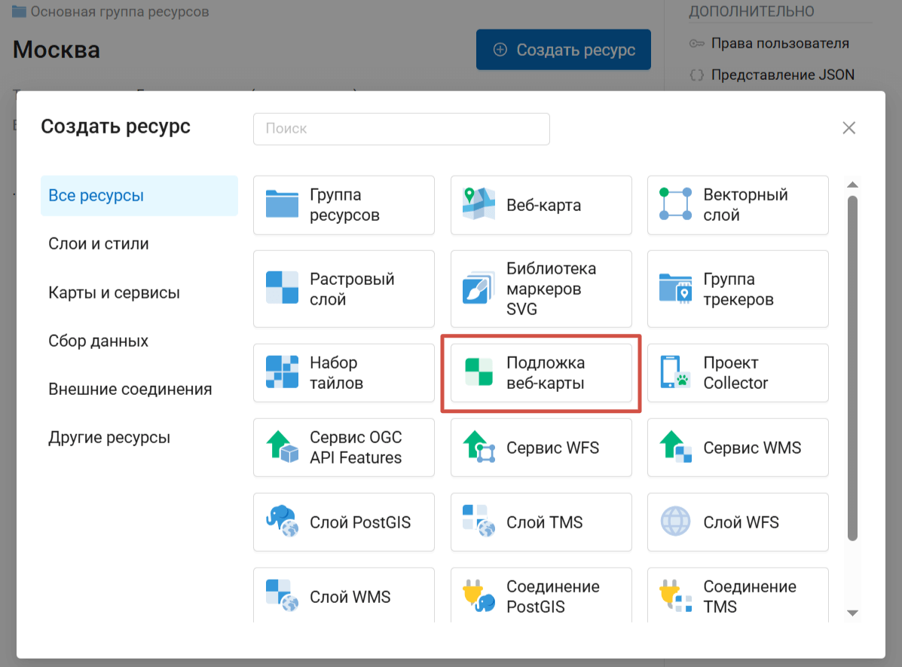Screen dimensions: 902x667
Task: Show External connections (Внешние соединения) category
Action: (x=130, y=389)
